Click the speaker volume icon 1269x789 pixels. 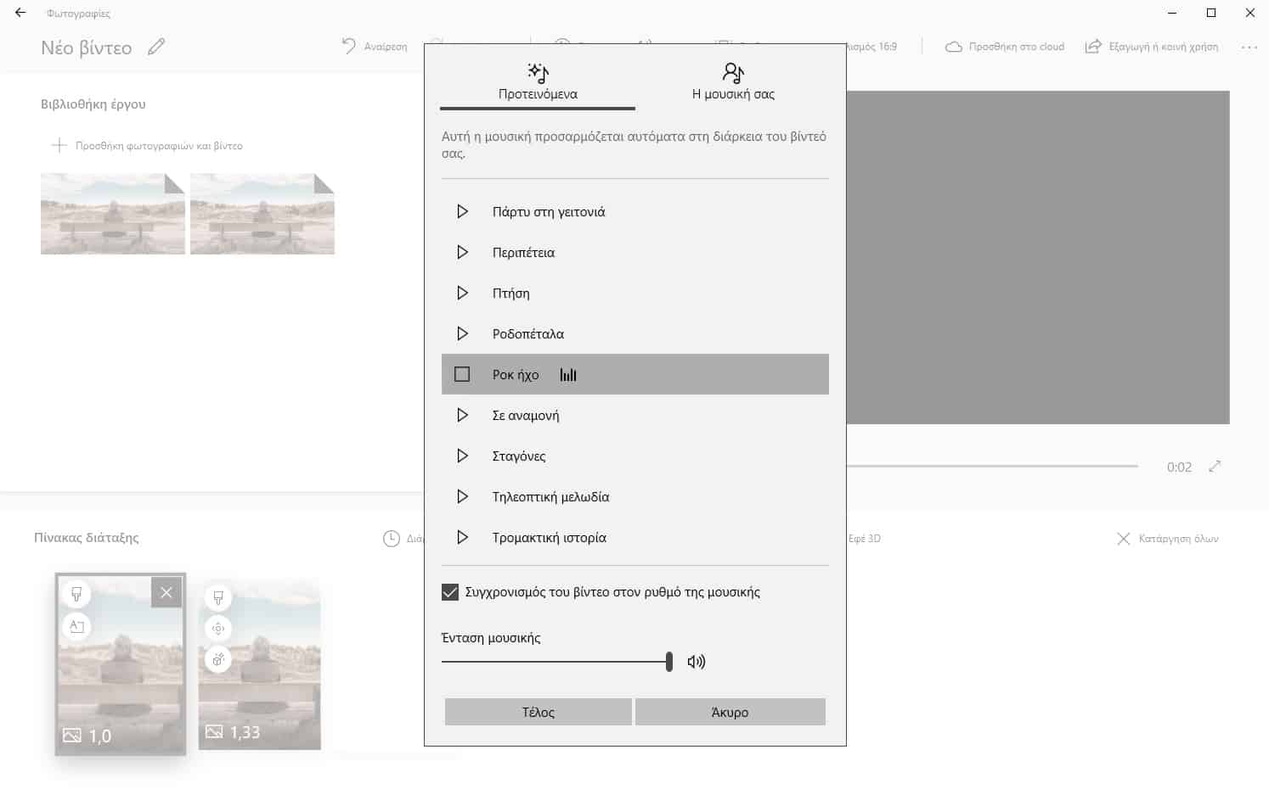click(697, 662)
